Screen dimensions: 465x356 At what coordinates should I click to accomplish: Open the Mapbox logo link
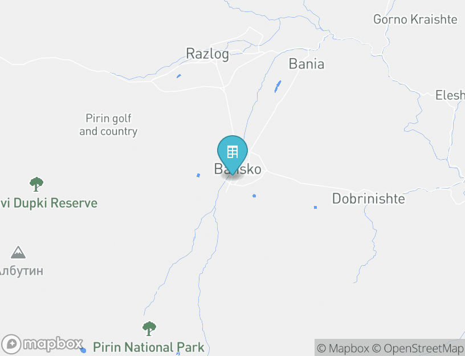click(42, 344)
